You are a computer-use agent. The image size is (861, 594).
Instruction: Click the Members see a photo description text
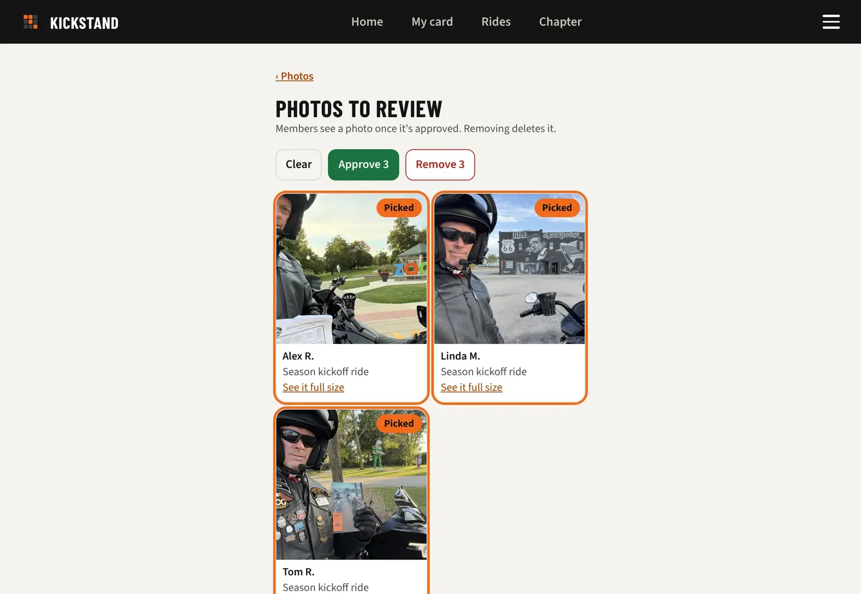[416, 128]
